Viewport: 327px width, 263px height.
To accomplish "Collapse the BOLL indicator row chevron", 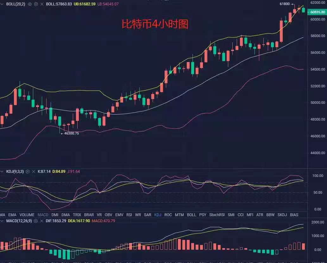I will tap(2, 4).
